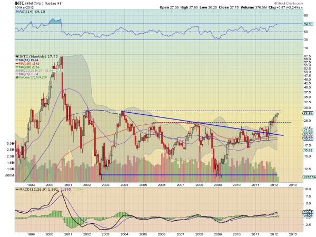The width and height of the screenshot is (316, 237).
Task: Click the green volume value tag at right axis bottom
Action: pos(309,177)
